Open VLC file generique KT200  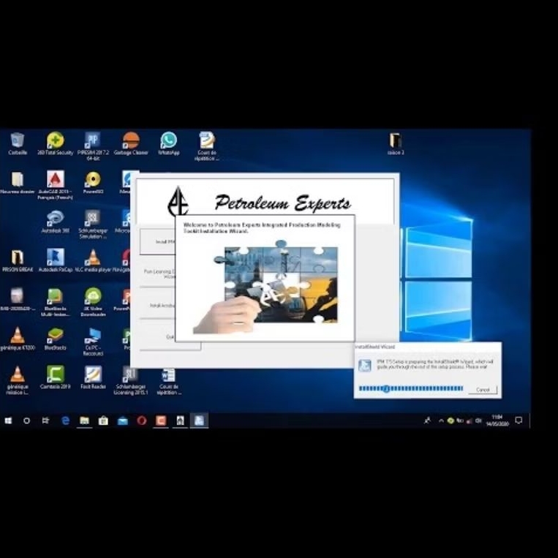point(17,339)
